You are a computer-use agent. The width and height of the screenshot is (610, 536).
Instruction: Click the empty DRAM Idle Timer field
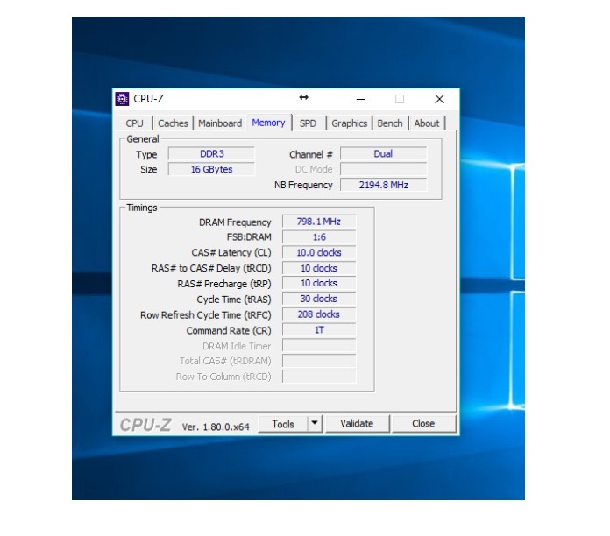319,346
